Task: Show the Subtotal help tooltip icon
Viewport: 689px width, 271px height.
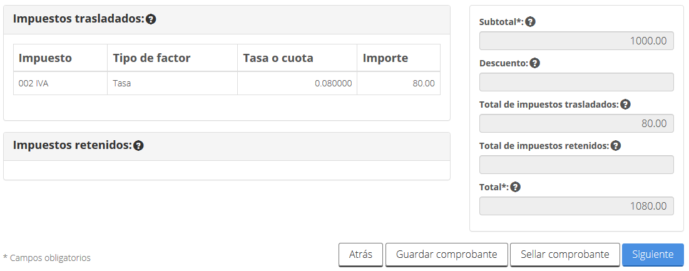Action: point(531,21)
